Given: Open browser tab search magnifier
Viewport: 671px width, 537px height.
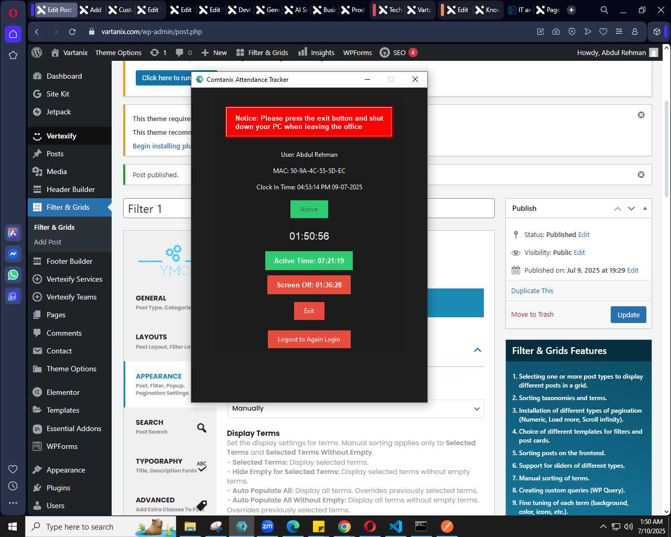Looking at the screenshot, I should (604, 10).
